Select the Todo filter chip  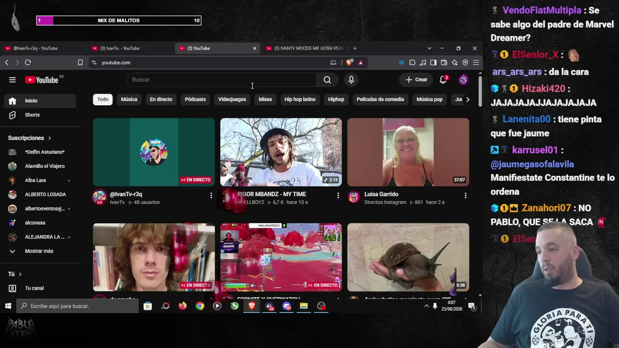pos(103,100)
